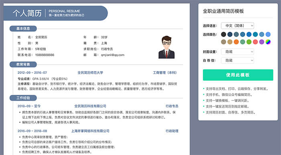The image size is (281, 155).
Task: Pick the sea green color swatch
Action: 242,42
